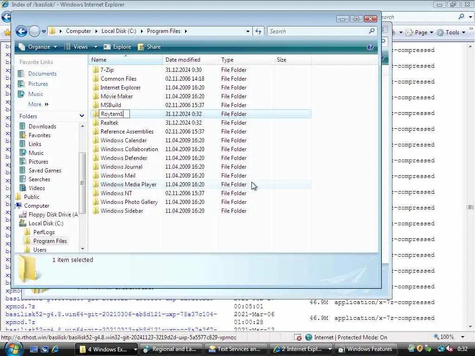The image size is (475, 356).
Task: Click the Back arrow in Explorer window
Action: pos(21,31)
